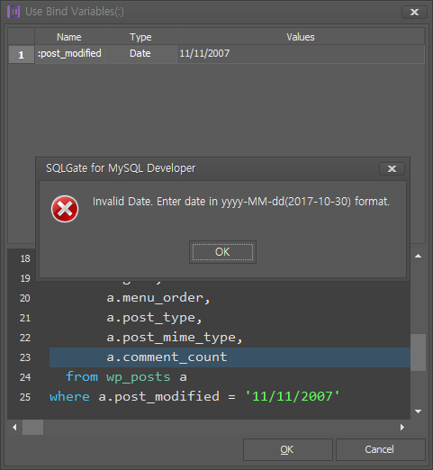Select the :post_modified name cell
433x470 pixels.
(x=69, y=54)
